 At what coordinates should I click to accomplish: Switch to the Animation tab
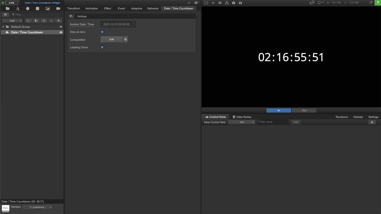click(x=92, y=8)
